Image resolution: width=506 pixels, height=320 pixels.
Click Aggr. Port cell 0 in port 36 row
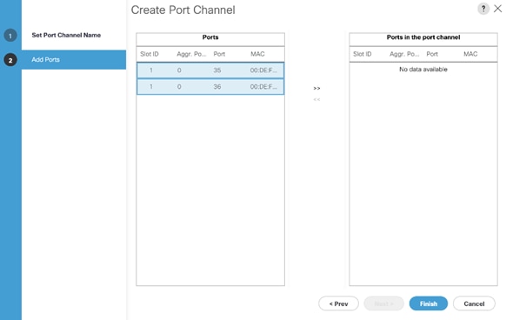point(179,87)
